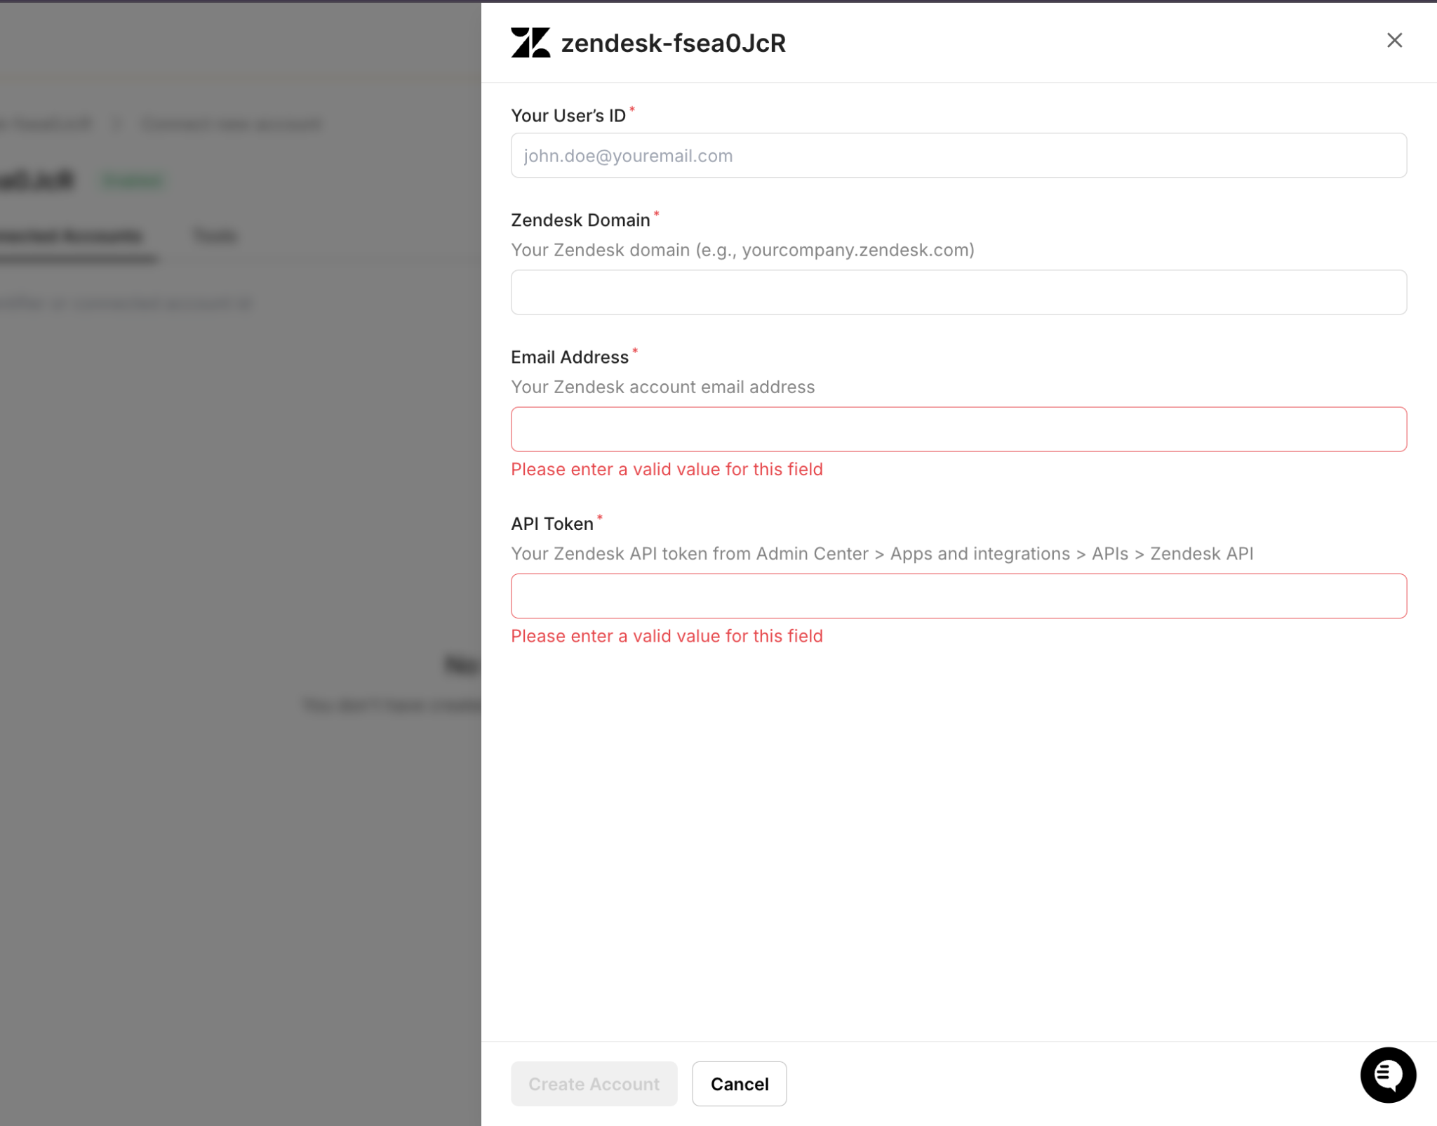This screenshot has width=1437, height=1126.
Task: Open the chat support widget
Action: click(x=1387, y=1074)
